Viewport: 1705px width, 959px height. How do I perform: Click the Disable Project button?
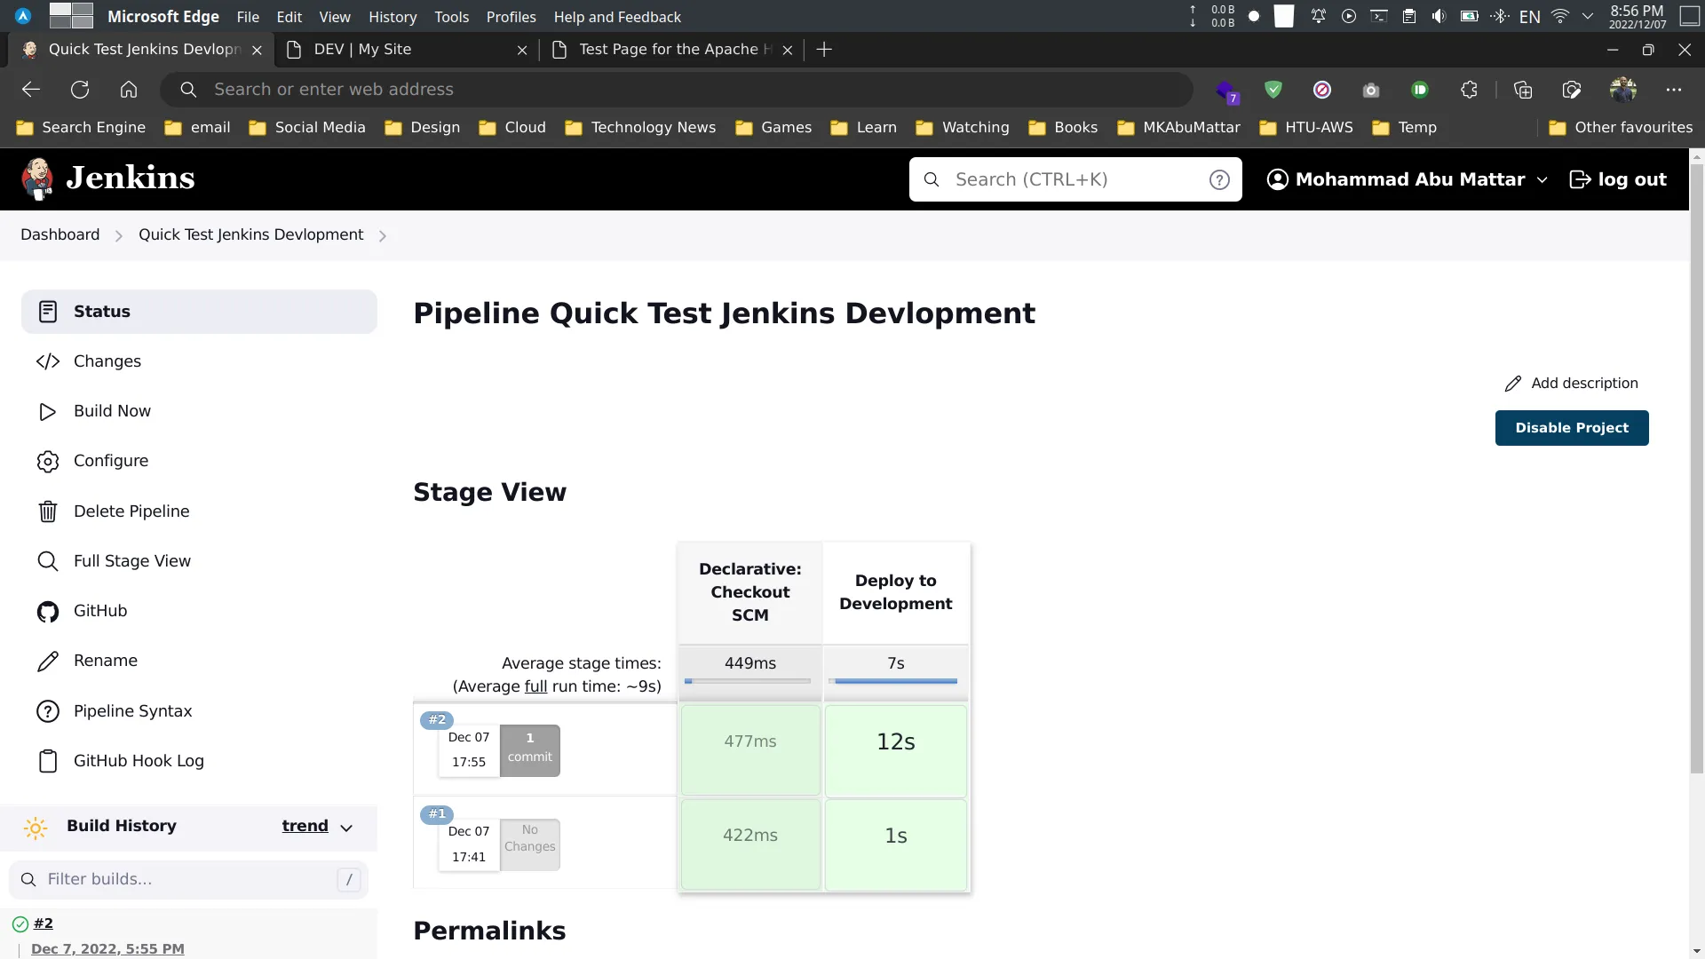[1572, 427]
